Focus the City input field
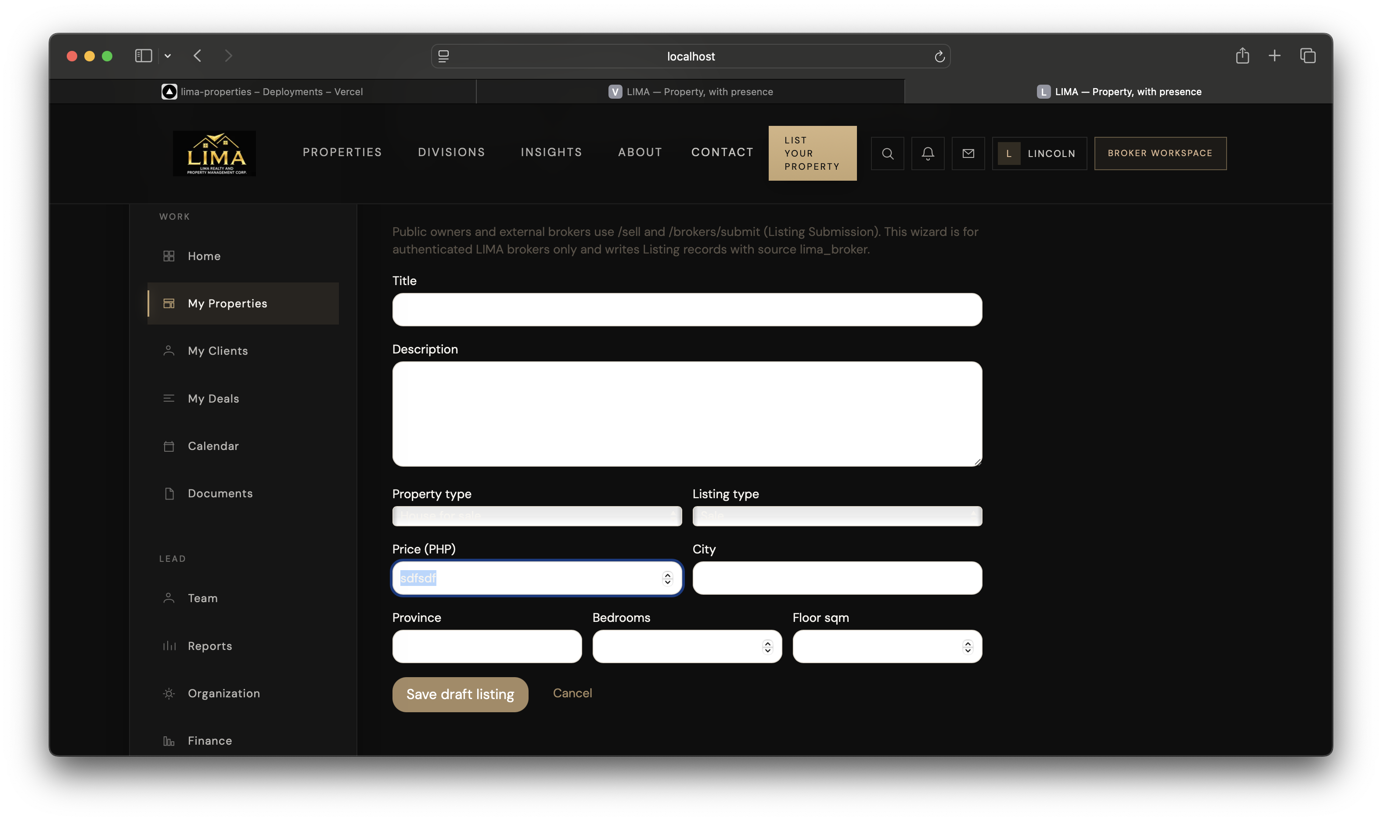The image size is (1382, 821). 837,578
